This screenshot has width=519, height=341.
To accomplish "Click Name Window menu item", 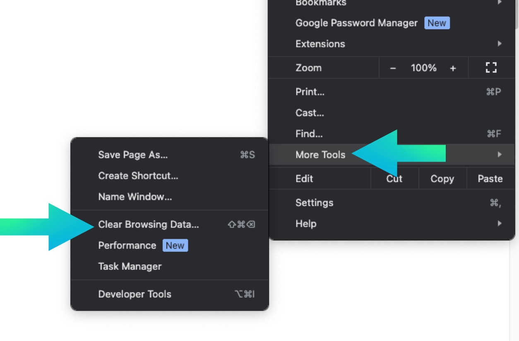I will (135, 197).
